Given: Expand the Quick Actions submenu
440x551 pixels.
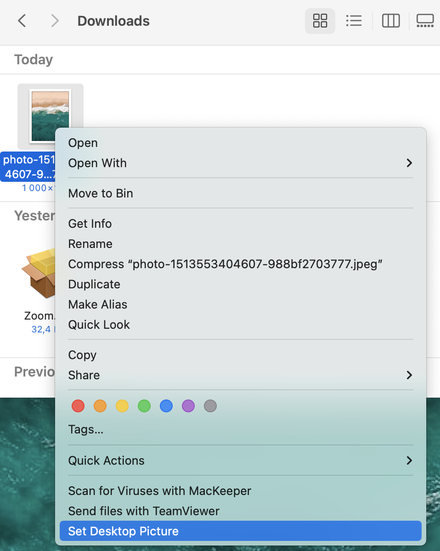Looking at the screenshot, I should pos(241,461).
